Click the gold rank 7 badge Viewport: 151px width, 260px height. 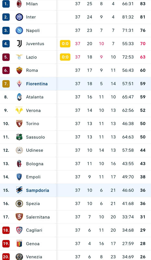click(x=6, y=84)
